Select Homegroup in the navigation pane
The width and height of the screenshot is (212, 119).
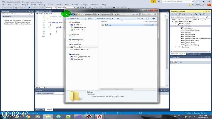tap(77, 40)
